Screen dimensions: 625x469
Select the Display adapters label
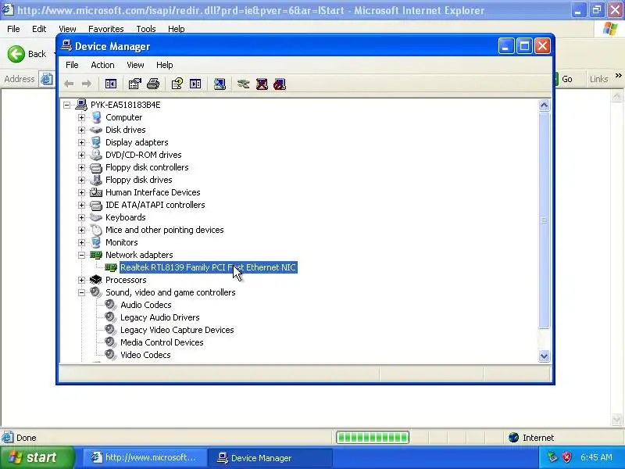tap(137, 142)
